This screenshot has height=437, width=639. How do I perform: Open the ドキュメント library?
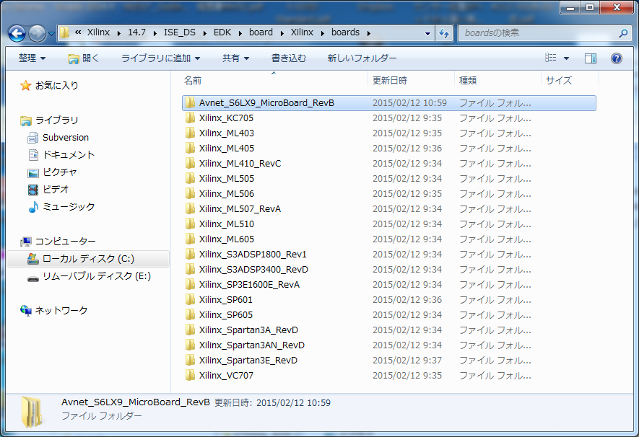click(x=69, y=154)
